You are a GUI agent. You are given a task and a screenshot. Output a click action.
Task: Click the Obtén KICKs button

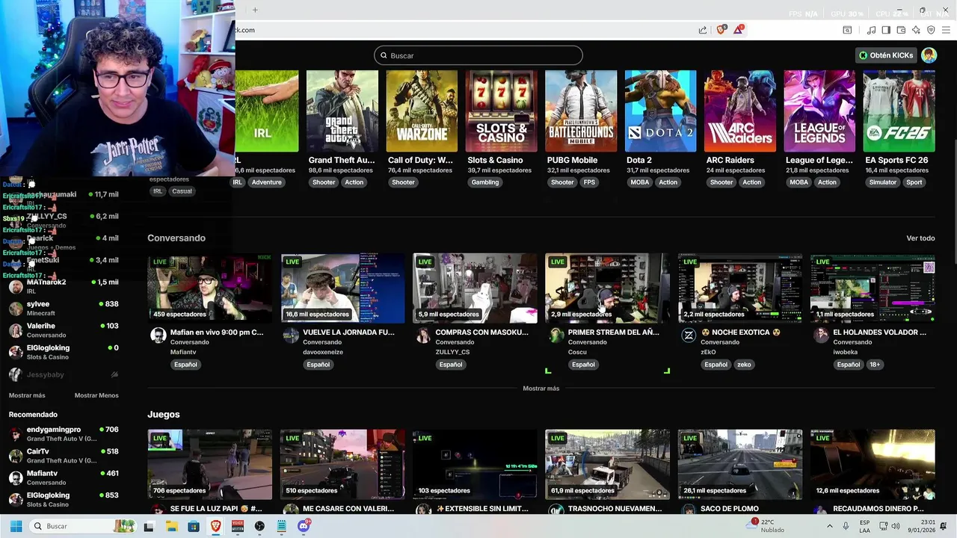click(x=886, y=55)
